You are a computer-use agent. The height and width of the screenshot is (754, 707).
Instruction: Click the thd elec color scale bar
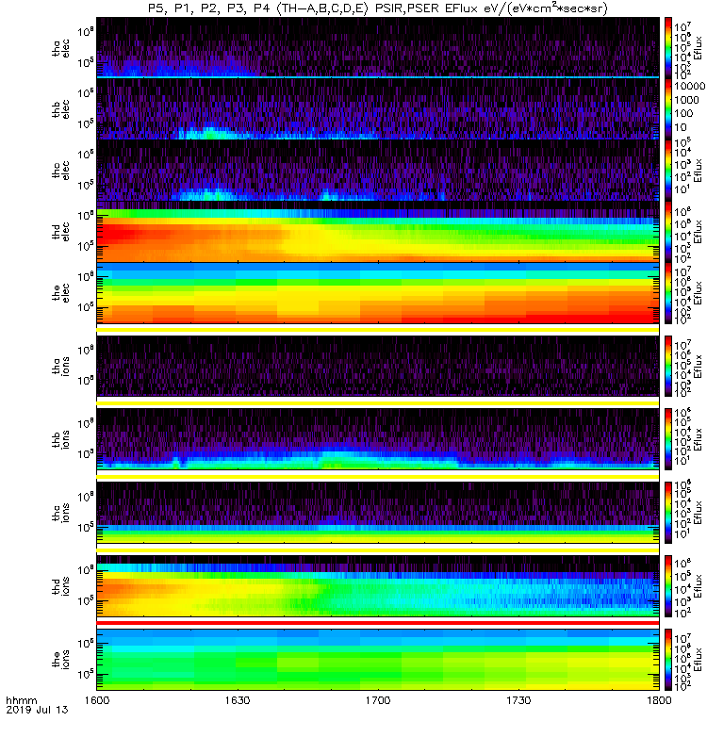[x=668, y=232]
